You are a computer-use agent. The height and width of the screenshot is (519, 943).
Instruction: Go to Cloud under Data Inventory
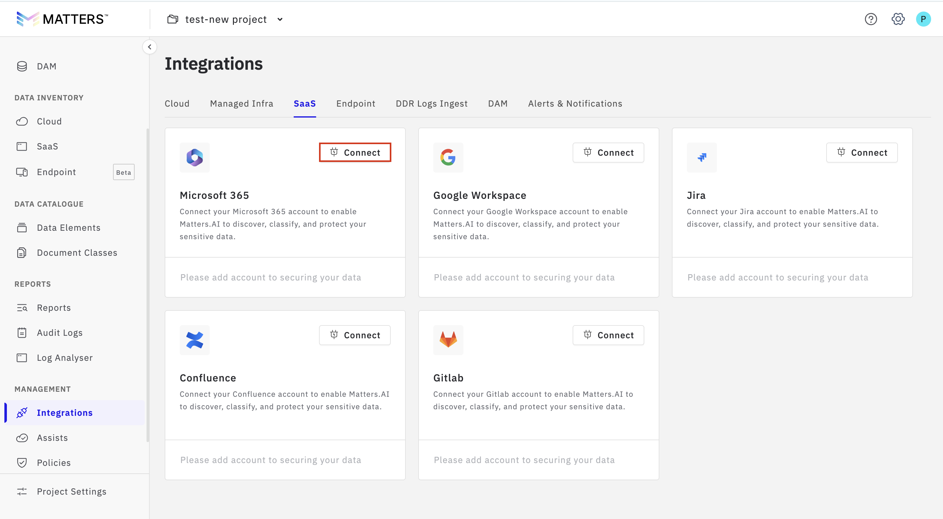[49, 121]
